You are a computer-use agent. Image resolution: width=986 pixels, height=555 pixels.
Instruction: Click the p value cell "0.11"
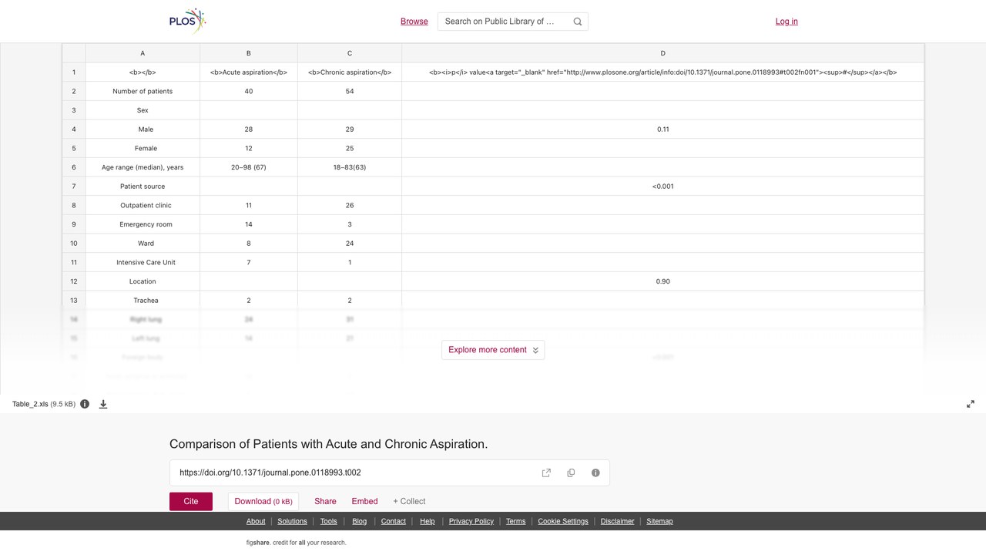click(662, 129)
